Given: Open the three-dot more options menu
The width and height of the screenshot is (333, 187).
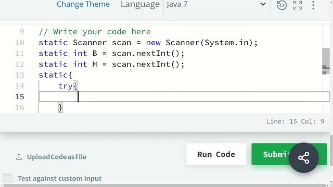Looking at the screenshot, I should (x=313, y=5).
